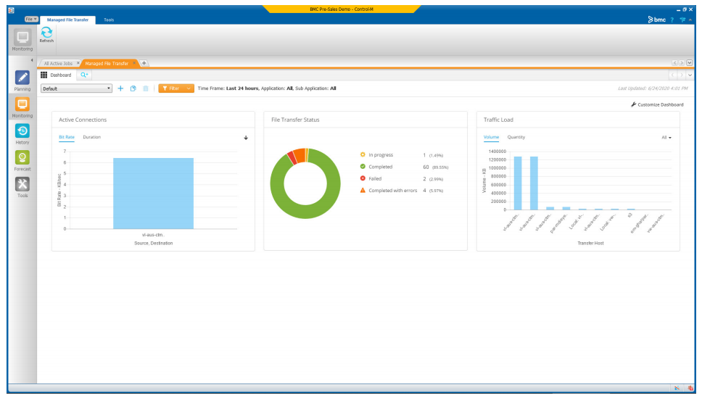Click Customize Dashboard link
Viewport: 702px width, 398px height.
pyautogui.click(x=657, y=104)
